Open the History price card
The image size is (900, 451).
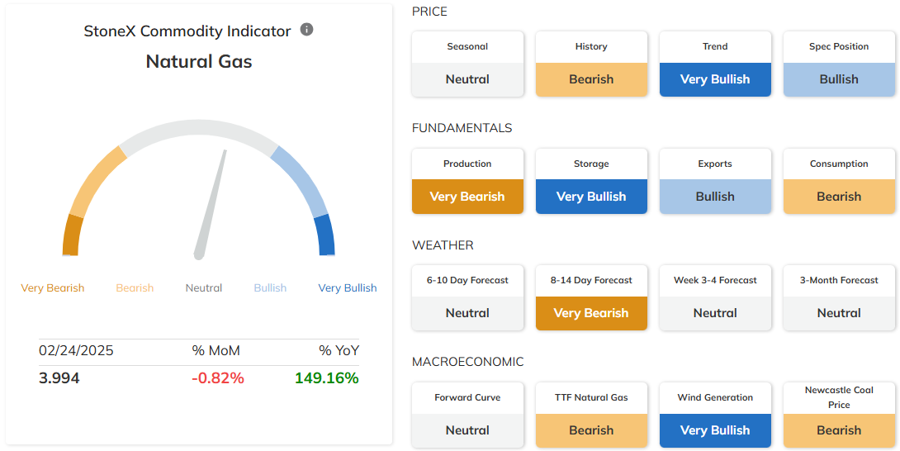pos(591,64)
